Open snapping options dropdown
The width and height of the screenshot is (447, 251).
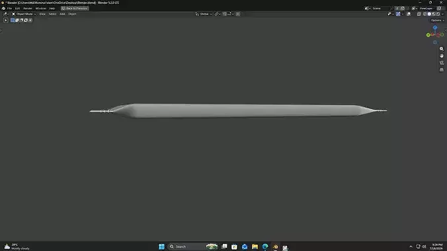coord(231,14)
